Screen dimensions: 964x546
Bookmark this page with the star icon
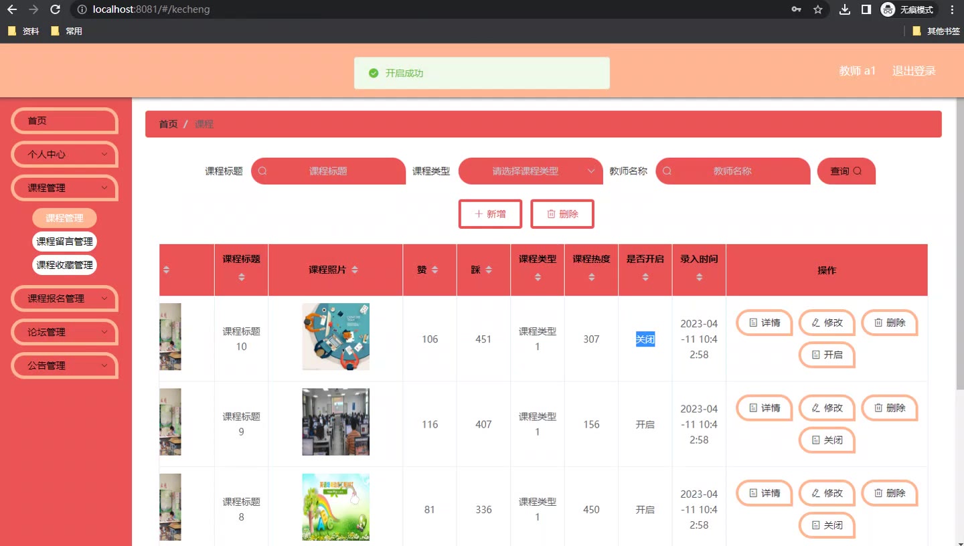click(x=817, y=9)
